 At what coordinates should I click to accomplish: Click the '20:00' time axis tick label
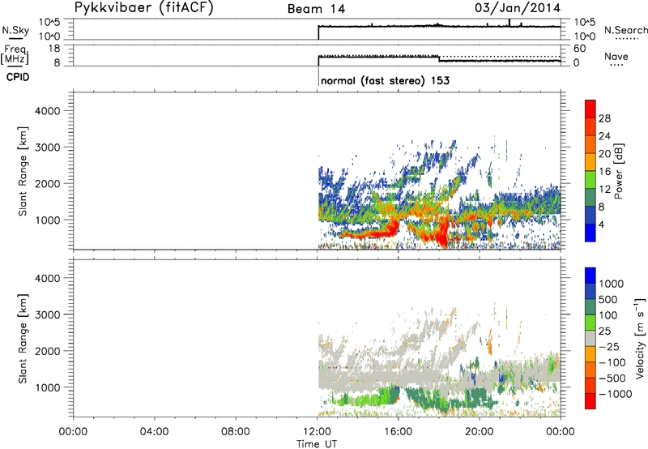[480, 432]
